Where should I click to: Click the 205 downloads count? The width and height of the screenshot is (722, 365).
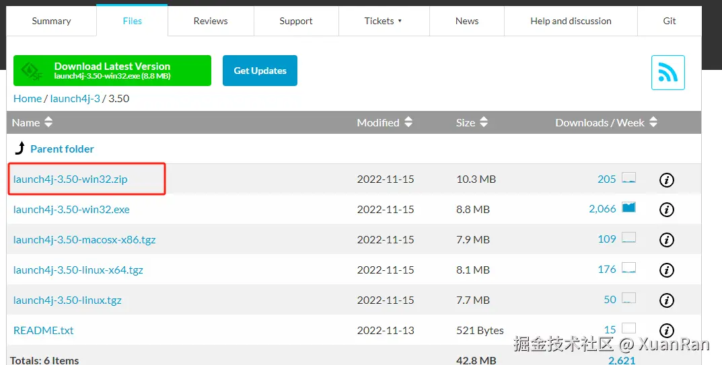[x=606, y=179]
